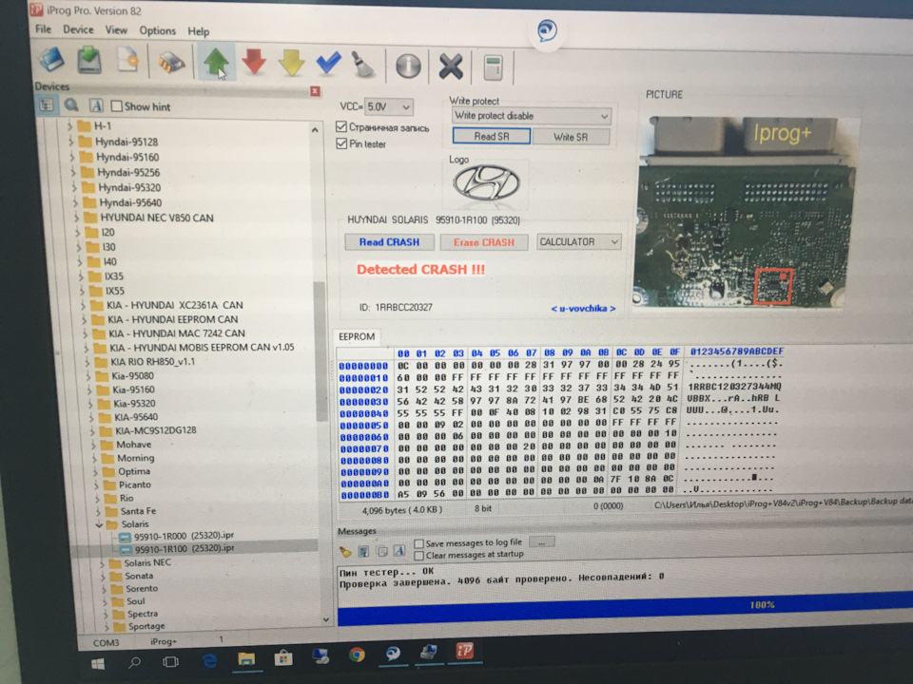Open Windows Start button on taskbar

[98, 662]
